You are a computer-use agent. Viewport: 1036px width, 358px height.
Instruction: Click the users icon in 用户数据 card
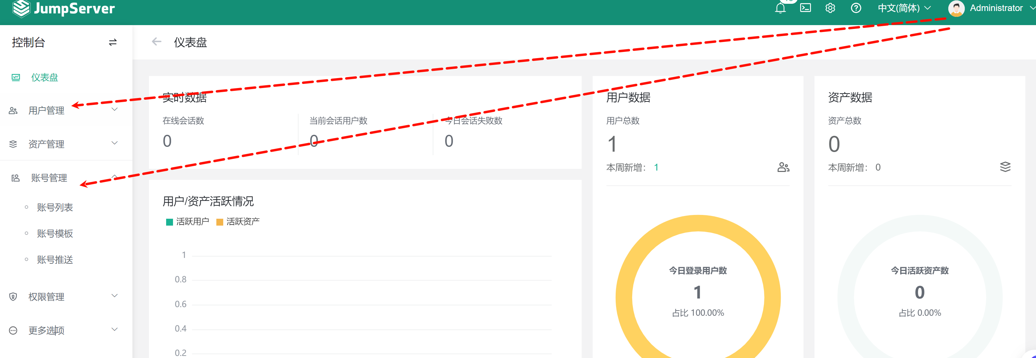[x=783, y=167]
